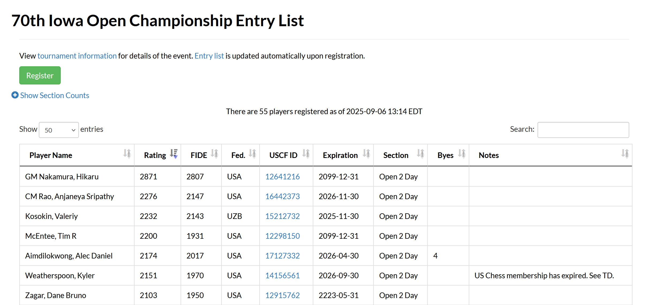Click the Notes column sort icon
The height and width of the screenshot is (305, 645).
625,154
